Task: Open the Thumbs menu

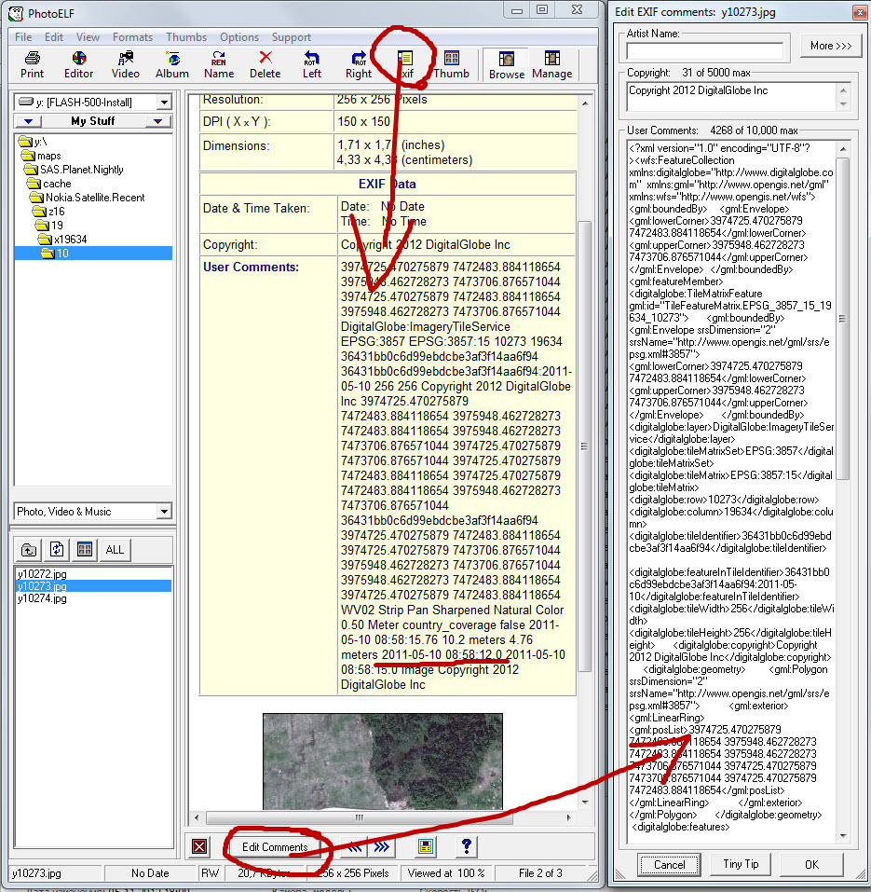Action: [186, 37]
